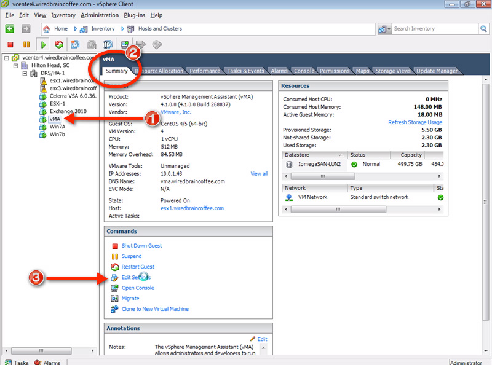Open Migrate from the Commands panel
The height and width of the screenshot is (365, 492).
[x=130, y=298]
